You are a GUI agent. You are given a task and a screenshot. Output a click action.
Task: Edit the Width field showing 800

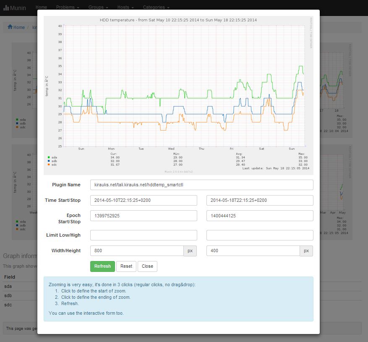coord(137,251)
